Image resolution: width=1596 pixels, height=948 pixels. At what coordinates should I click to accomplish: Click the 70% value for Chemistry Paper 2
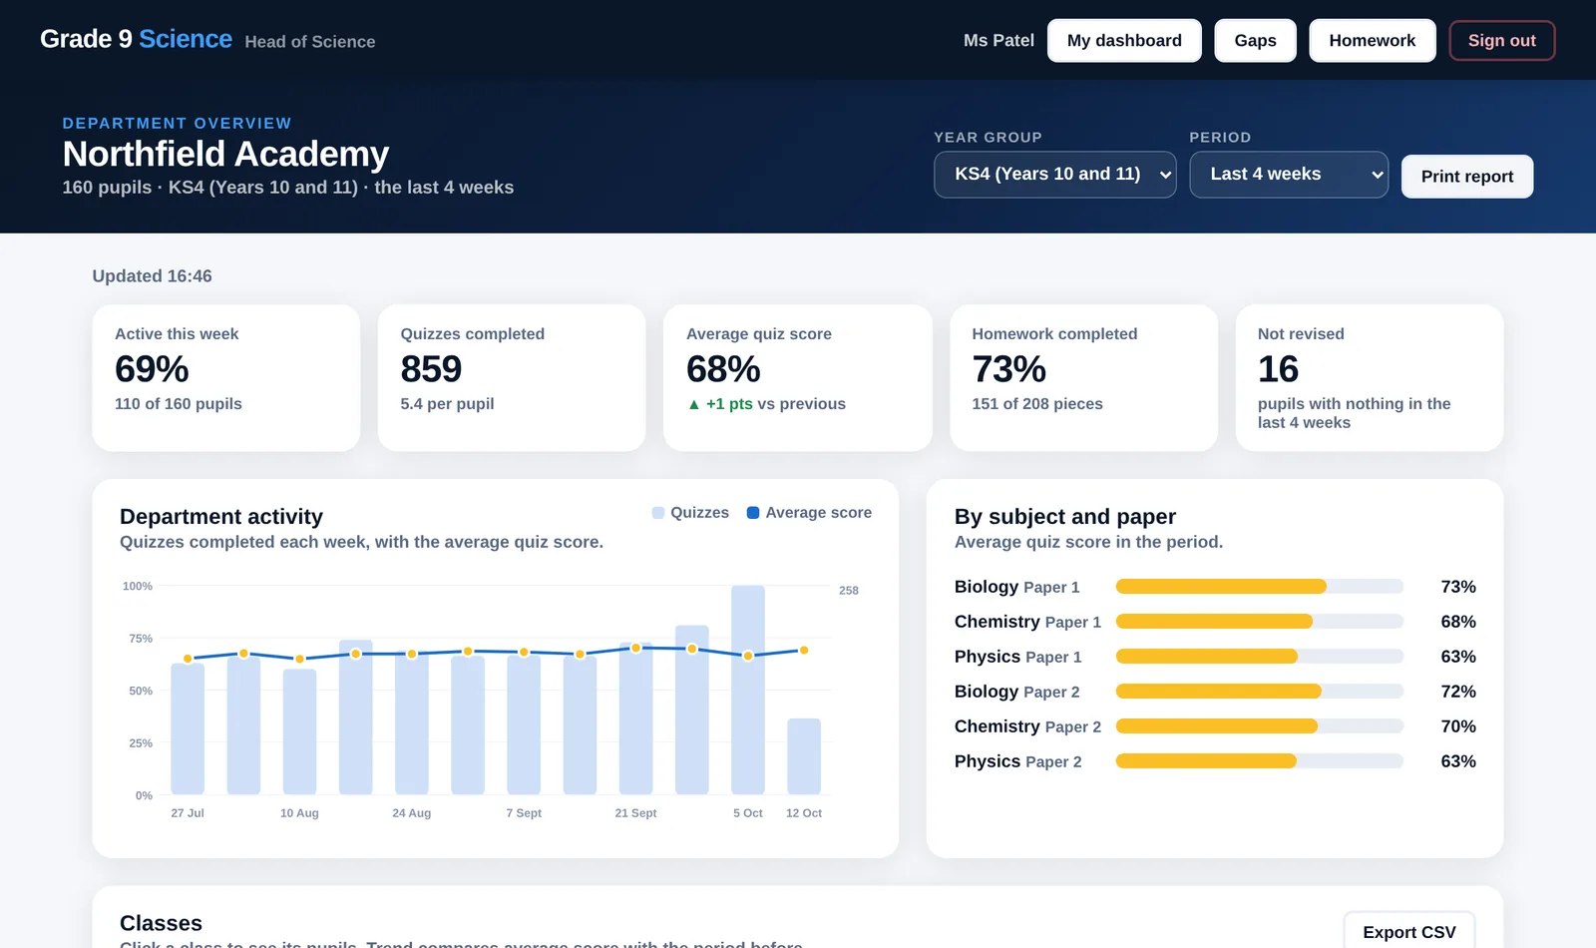coord(1457,726)
